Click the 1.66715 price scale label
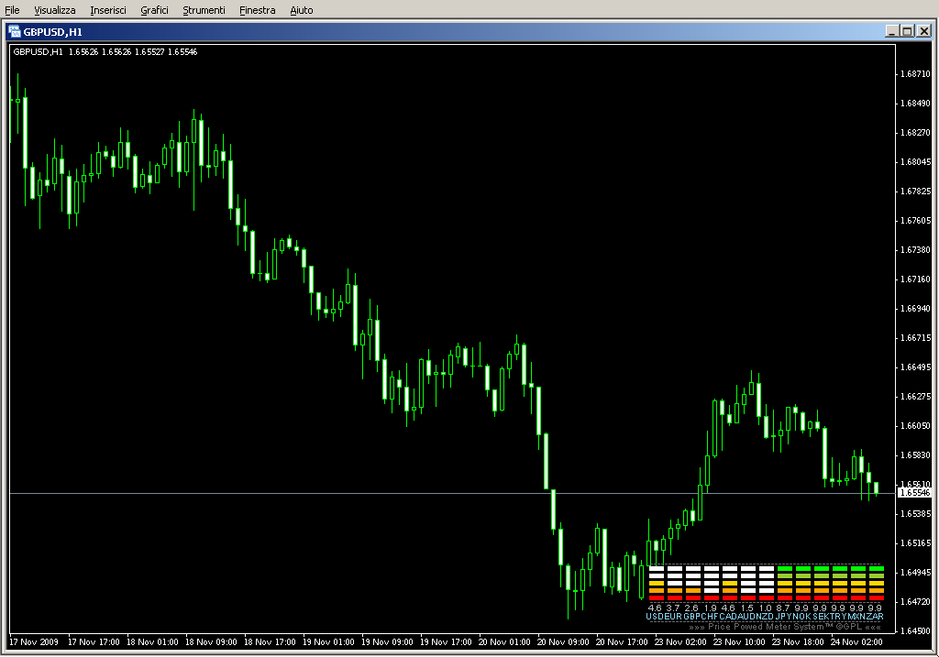 pos(916,338)
